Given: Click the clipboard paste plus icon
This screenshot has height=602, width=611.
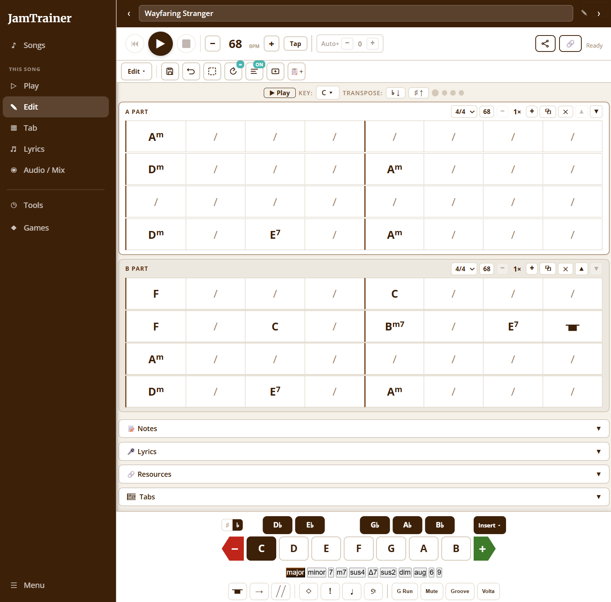Looking at the screenshot, I should coord(297,71).
